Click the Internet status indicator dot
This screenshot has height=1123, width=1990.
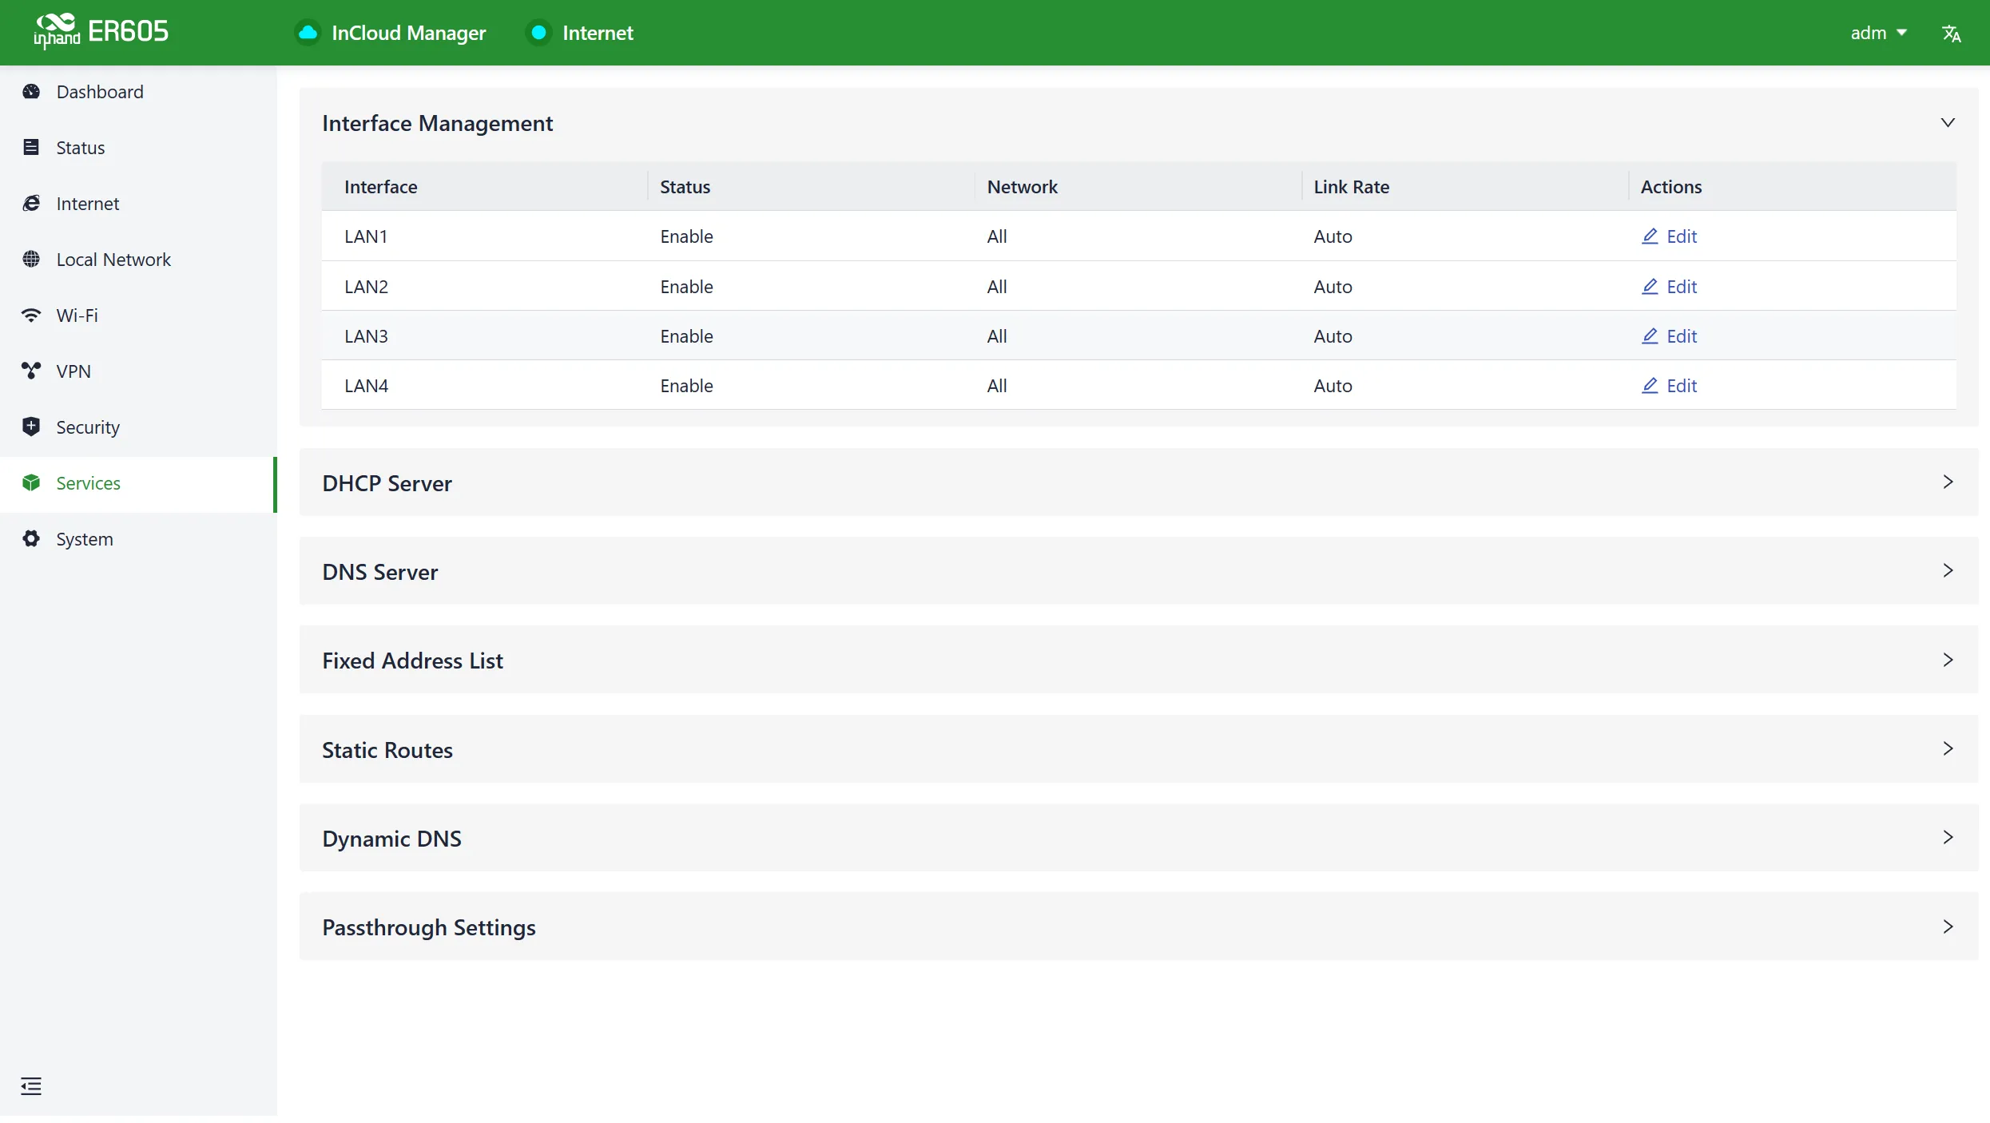539,33
